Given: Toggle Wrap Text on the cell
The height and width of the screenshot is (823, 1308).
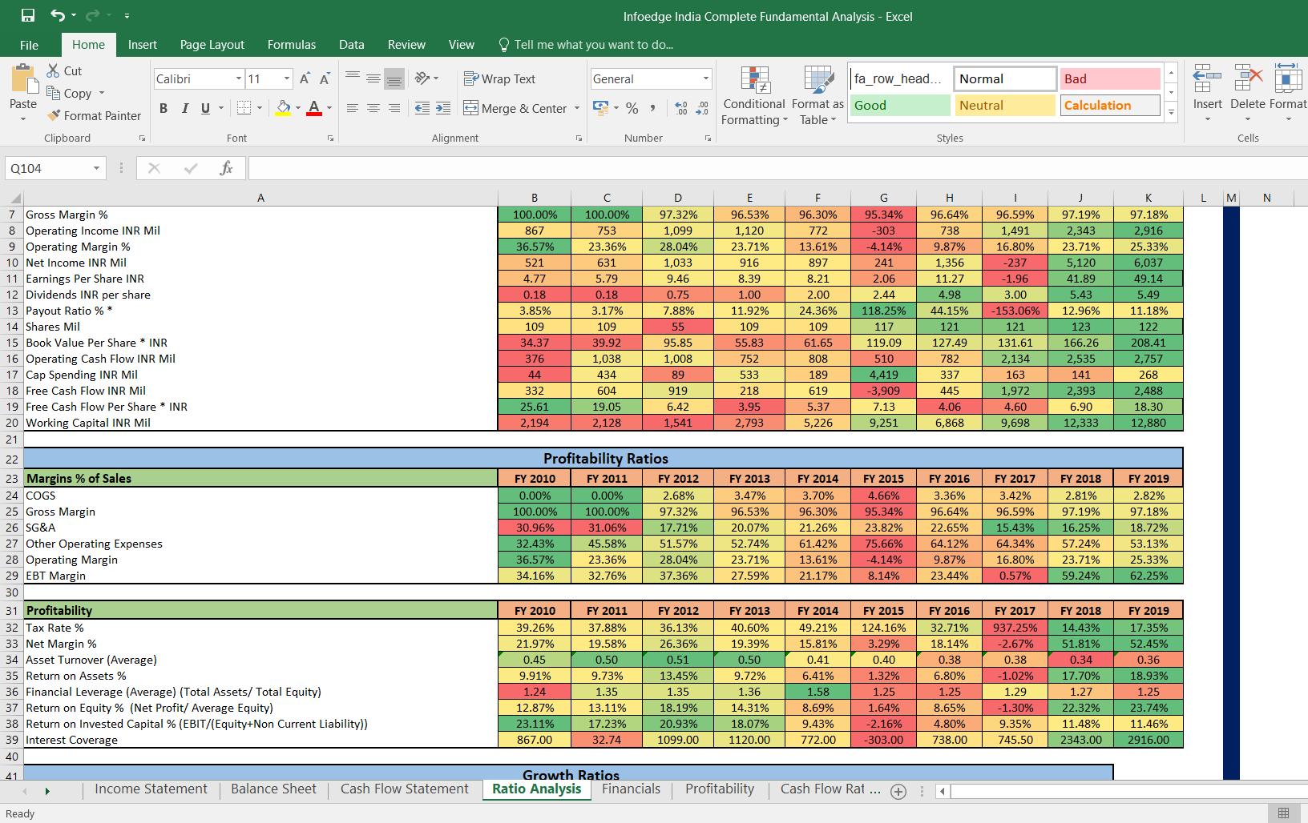Looking at the screenshot, I should tap(499, 78).
